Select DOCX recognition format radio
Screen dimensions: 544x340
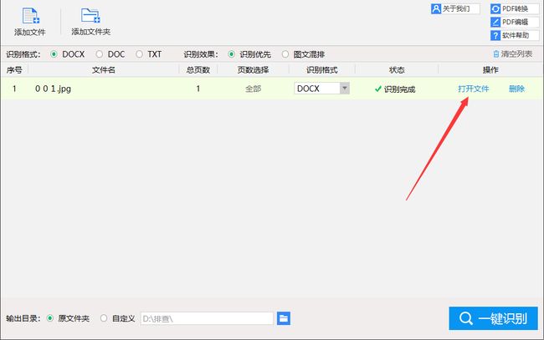click(x=54, y=54)
